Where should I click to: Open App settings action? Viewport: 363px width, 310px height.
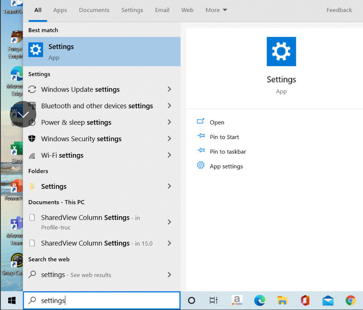[x=226, y=166]
